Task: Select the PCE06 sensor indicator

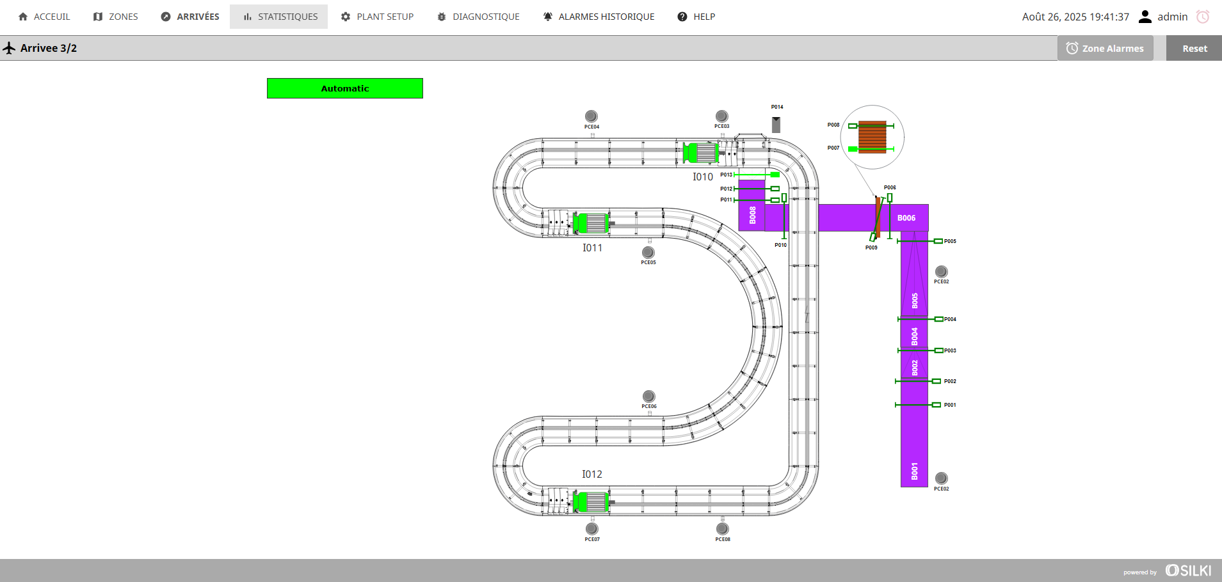Action: 649,397
